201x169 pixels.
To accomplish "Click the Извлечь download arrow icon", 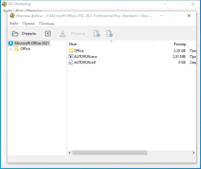I will pyautogui.click(x=63, y=34).
